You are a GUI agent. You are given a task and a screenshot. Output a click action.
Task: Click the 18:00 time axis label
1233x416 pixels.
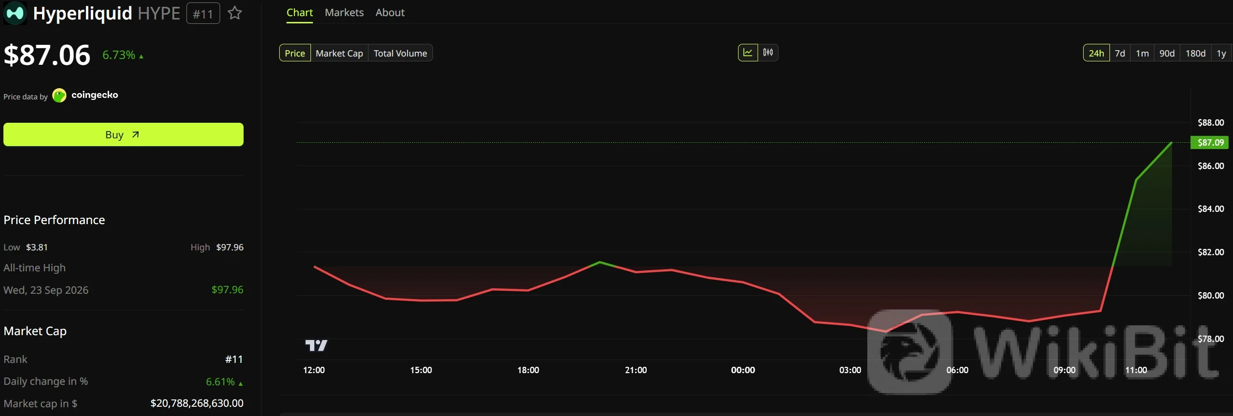tap(528, 370)
